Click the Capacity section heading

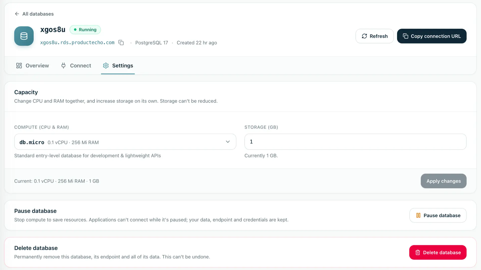pos(26,92)
